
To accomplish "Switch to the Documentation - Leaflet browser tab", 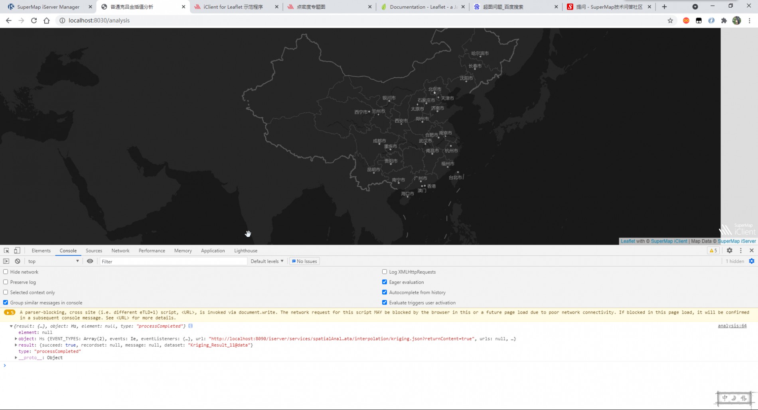I will tap(422, 7).
